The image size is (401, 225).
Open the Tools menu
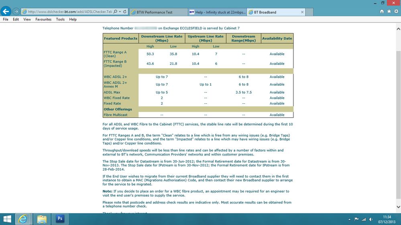[60, 19]
